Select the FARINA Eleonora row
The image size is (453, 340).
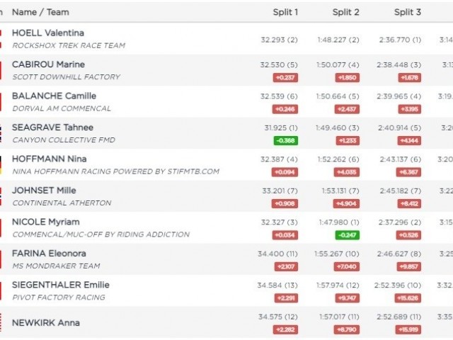(49, 254)
